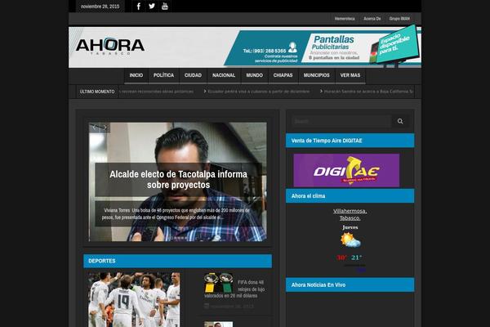490x327 pixels.
Task: Open the Nacional section
Action: tap(224, 75)
